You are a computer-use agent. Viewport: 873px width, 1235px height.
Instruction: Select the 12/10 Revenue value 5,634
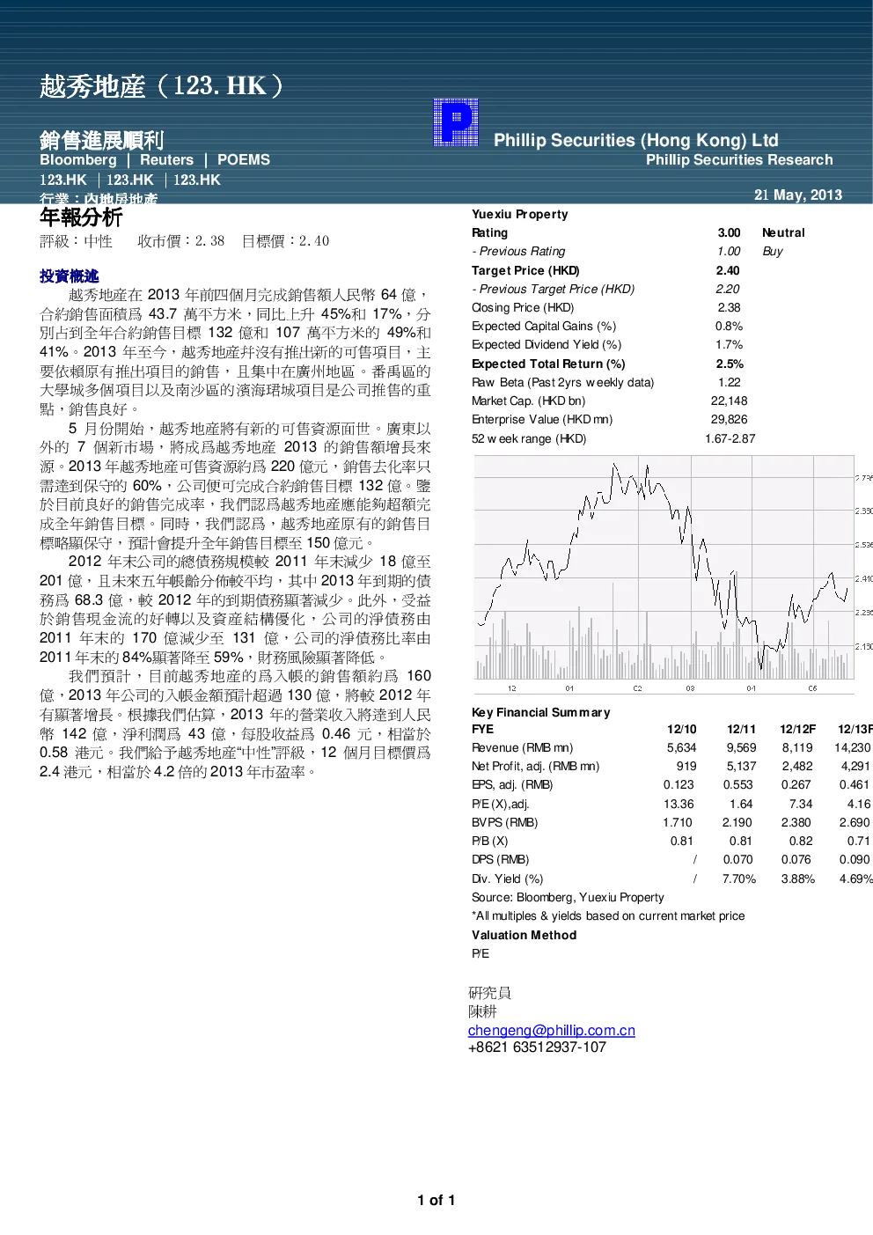click(681, 747)
